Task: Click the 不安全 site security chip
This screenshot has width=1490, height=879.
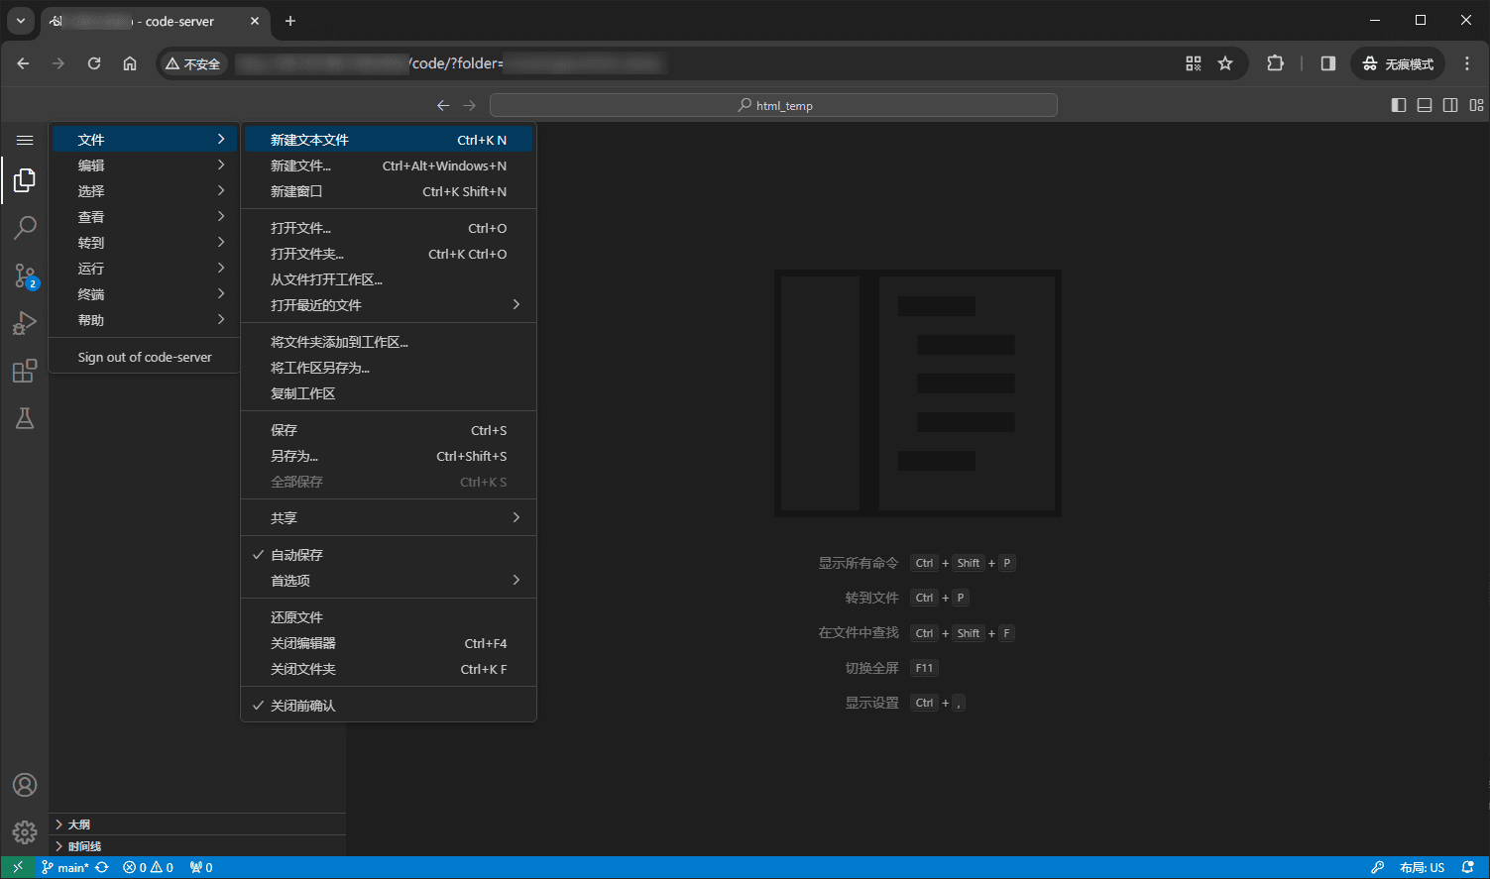Action: (x=193, y=63)
